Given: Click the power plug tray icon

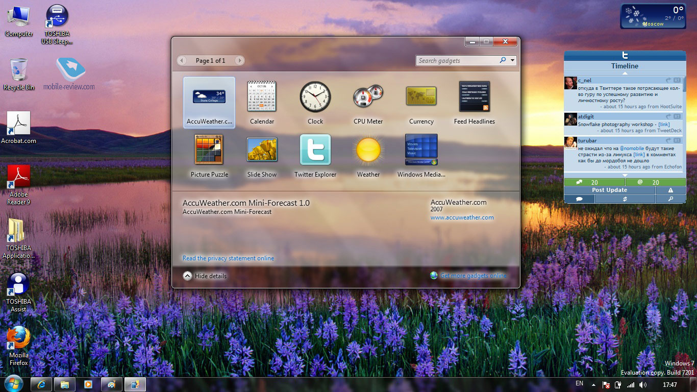Looking at the screenshot, I should [x=618, y=385].
